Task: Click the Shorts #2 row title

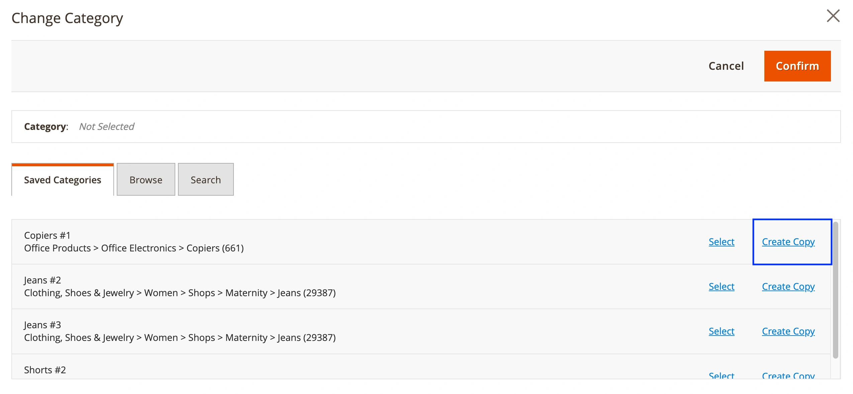Action: click(x=45, y=370)
